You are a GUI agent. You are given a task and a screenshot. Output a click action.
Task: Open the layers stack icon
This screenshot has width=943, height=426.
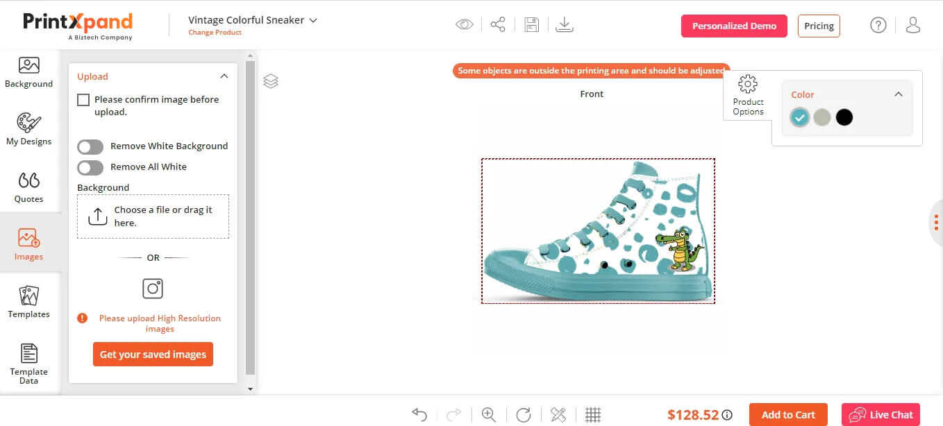coord(271,81)
